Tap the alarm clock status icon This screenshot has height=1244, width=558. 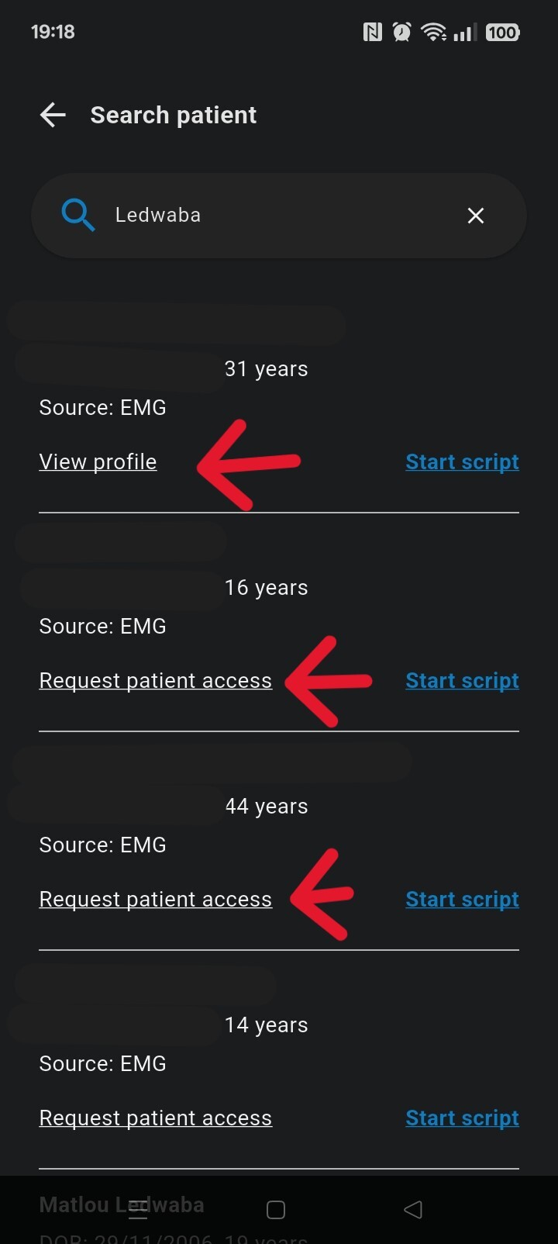click(401, 32)
